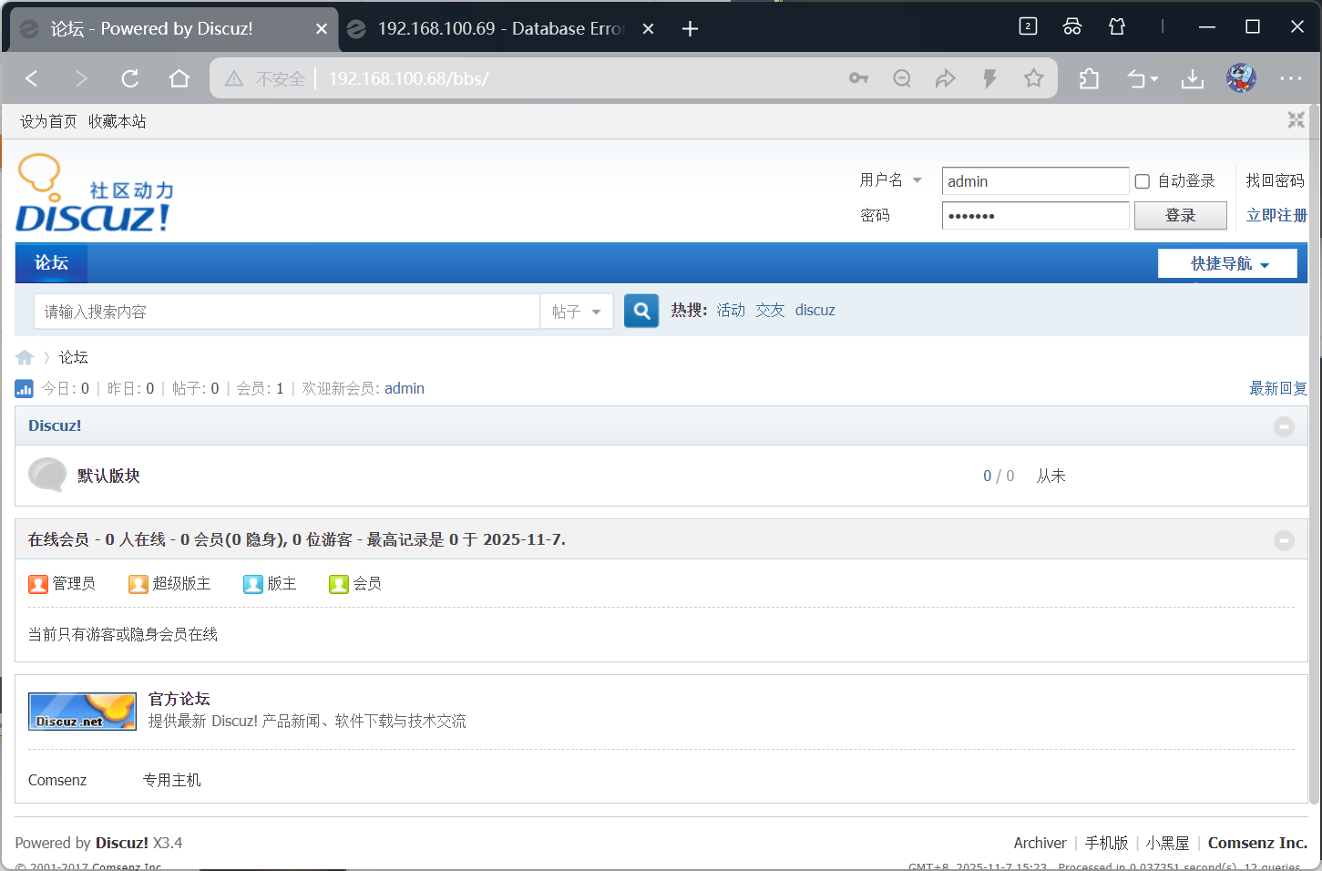Click the 默认版块 speech bubble icon
The width and height of the screenshot is (1322, 871).
[47, 475]
